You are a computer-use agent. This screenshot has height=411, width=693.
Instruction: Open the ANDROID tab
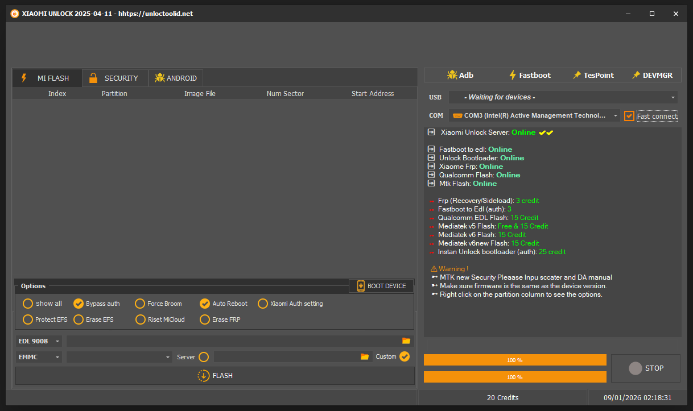point(175,78)
